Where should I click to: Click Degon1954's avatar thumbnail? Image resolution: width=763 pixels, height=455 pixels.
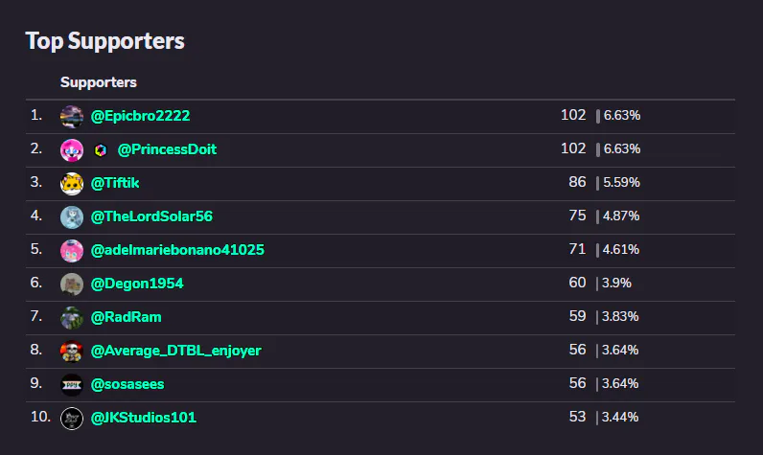[72, 284]
